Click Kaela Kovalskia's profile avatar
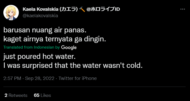 point(11,13)
